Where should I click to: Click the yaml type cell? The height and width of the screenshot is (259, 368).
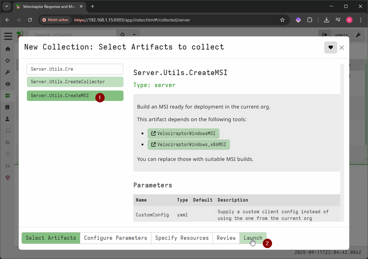(x=182, y=215)
